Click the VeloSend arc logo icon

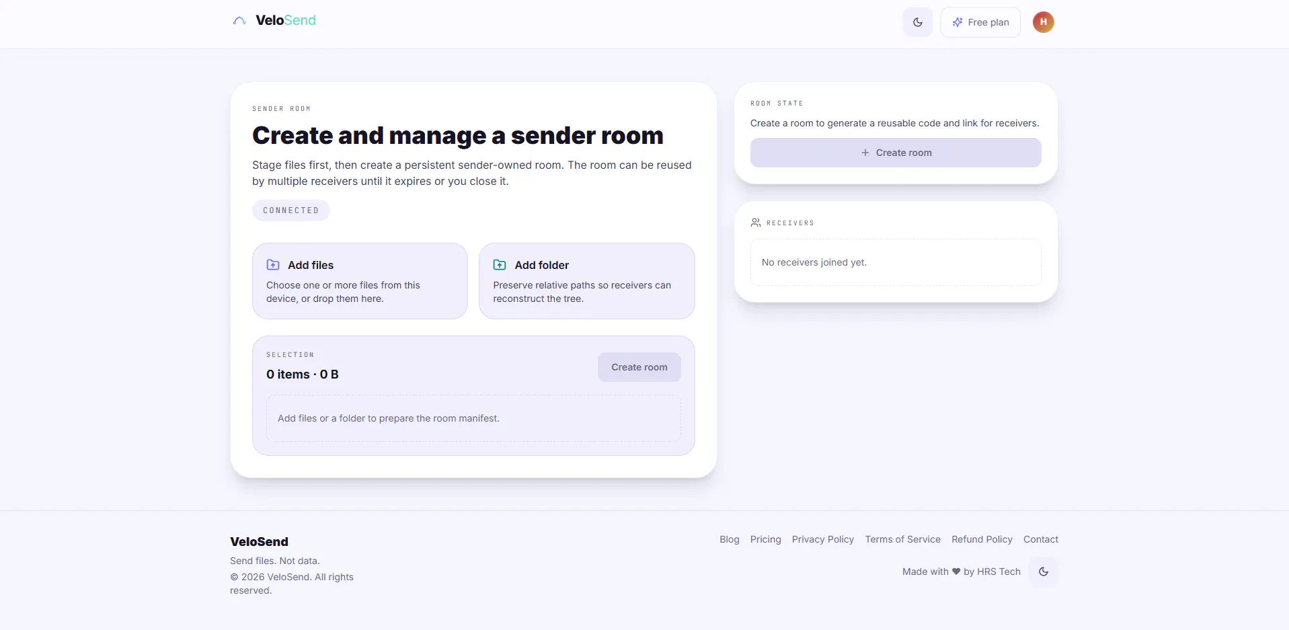pyautogui.click(x=239, y=21)
